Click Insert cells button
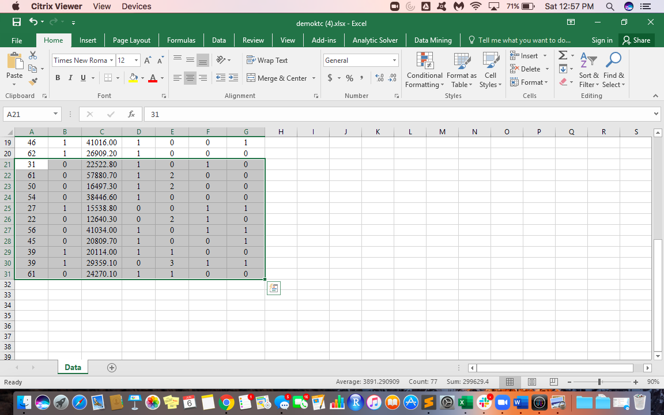Viewport: 664px width, 415px height. (x=525, y=55)
